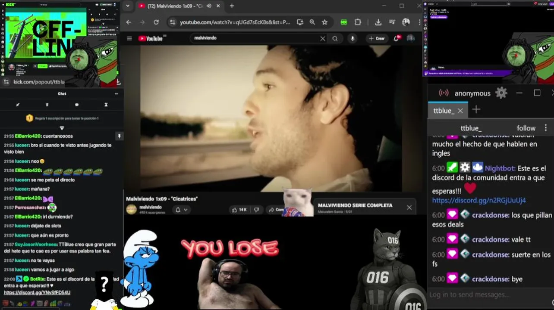Open YouTube notifications bell

[397, 39]
